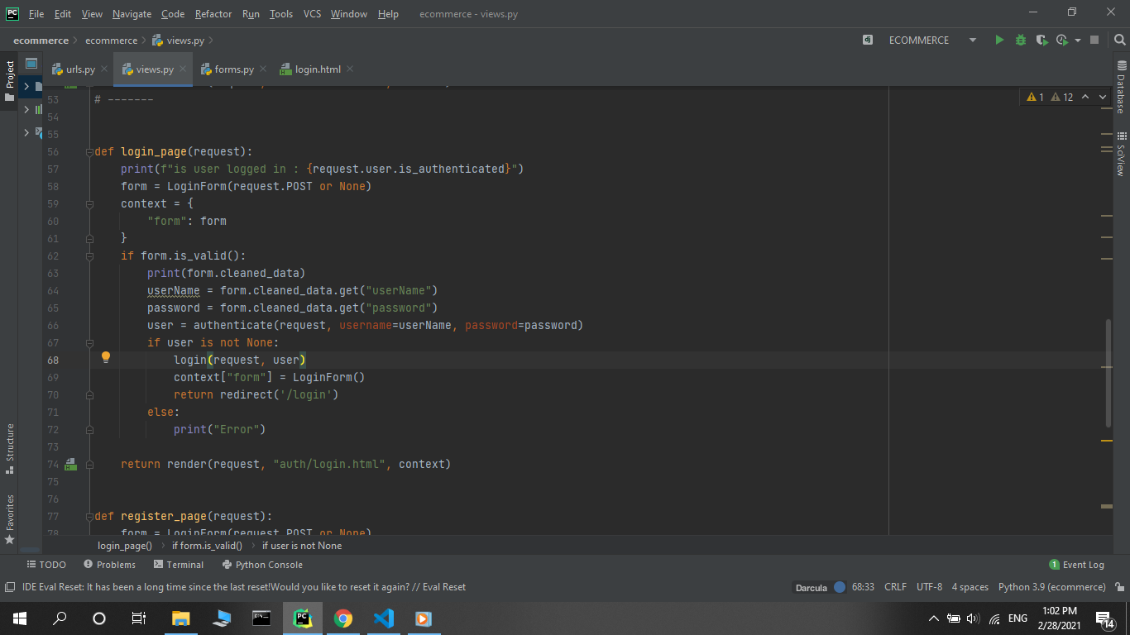
Task: Start debugging with the green bug icon
Action: point(1021,40)
